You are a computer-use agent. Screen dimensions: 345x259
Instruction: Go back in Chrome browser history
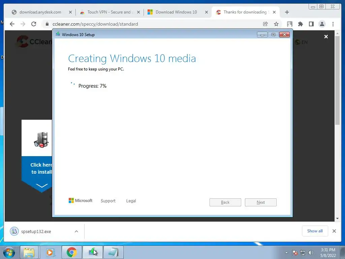pos(12,24)
